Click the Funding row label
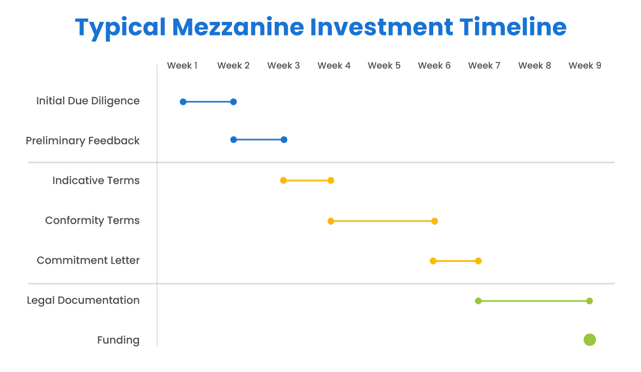This screenshot has width=641, height=372. [x=118, y=340]
